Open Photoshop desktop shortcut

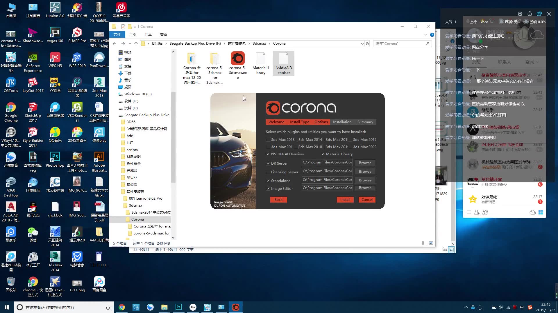(55, 160)
